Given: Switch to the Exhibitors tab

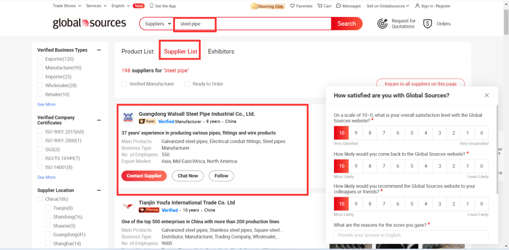Looking at the screenshot, I should pyautogui.click(x=221, y=51).
